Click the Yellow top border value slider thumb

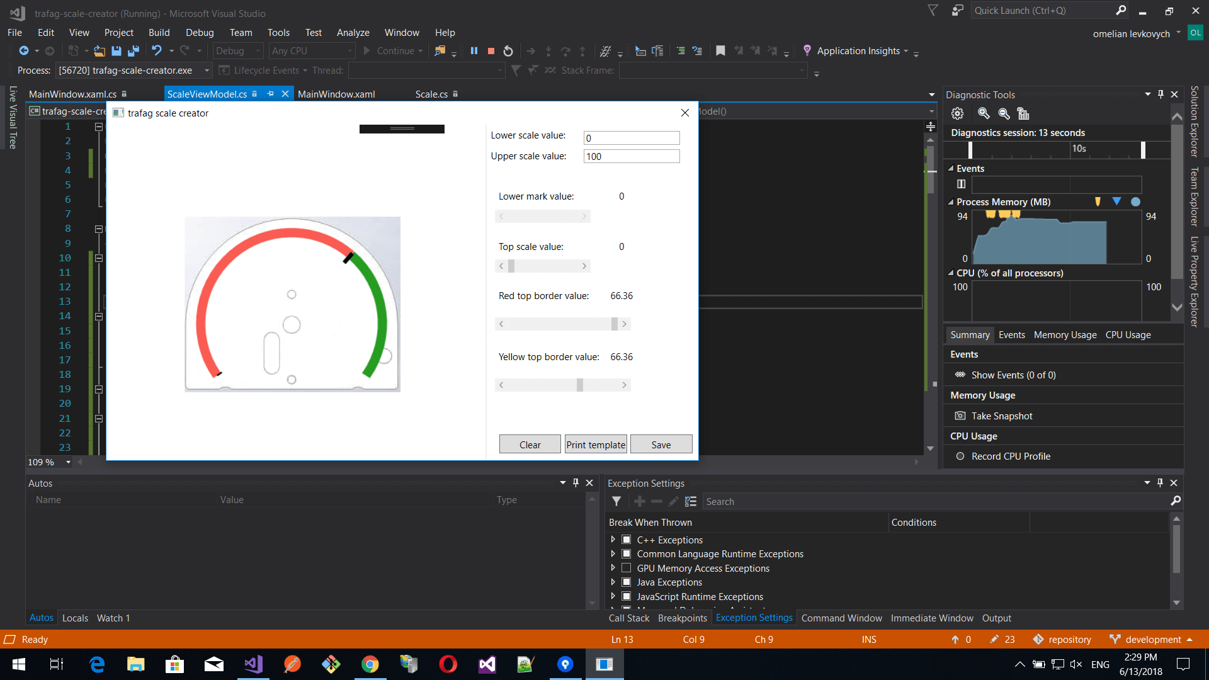[580, 385]
